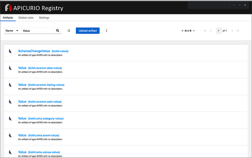
Task: Go to the first page arrow
Action: coord(205,31)
